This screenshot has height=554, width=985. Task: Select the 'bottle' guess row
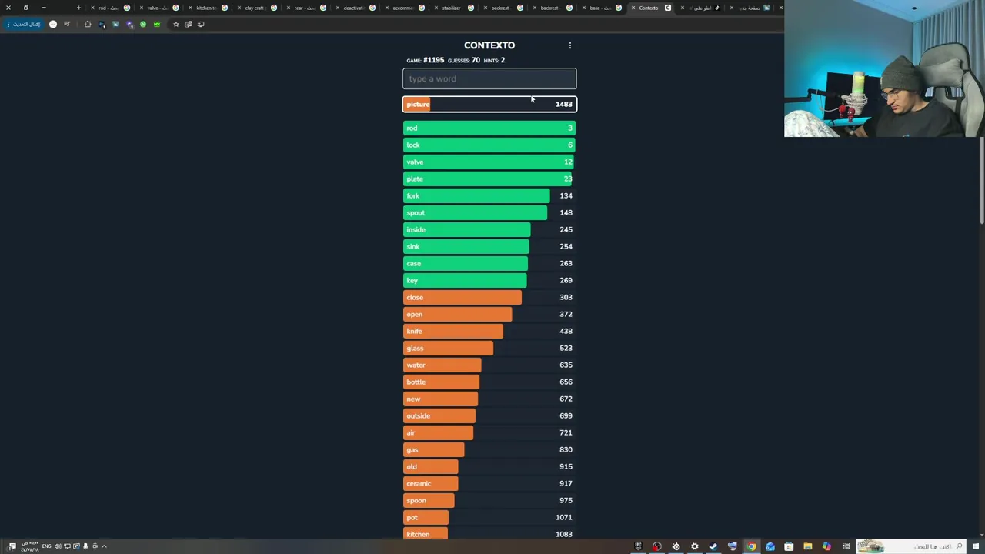point(489,382)
